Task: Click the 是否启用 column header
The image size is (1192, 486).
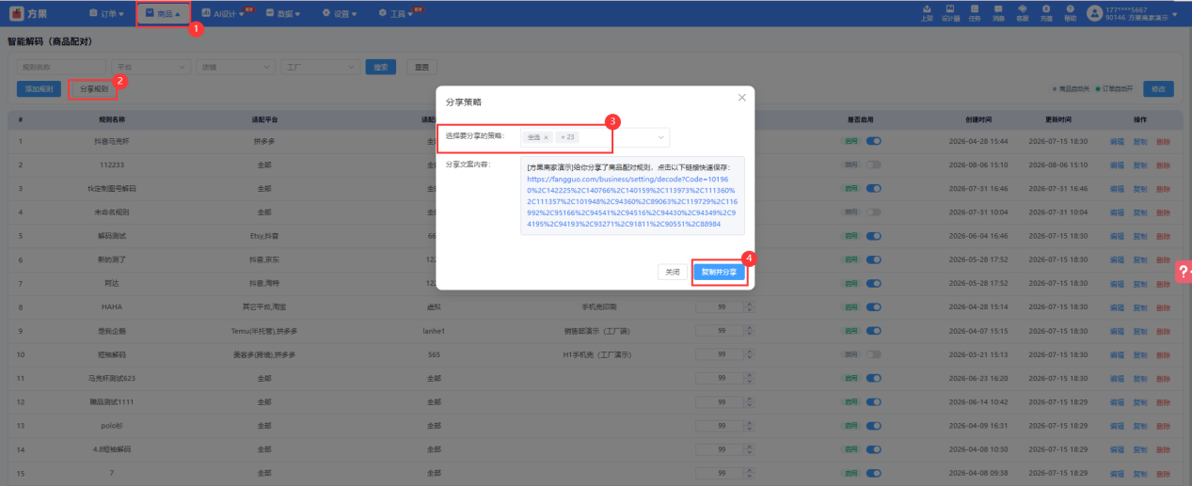Action: click(861, 120)
